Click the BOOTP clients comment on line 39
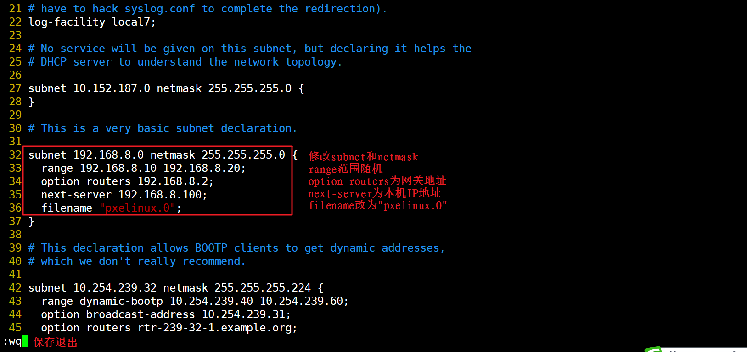Screen dimensions: 747x352 [236, 248]
